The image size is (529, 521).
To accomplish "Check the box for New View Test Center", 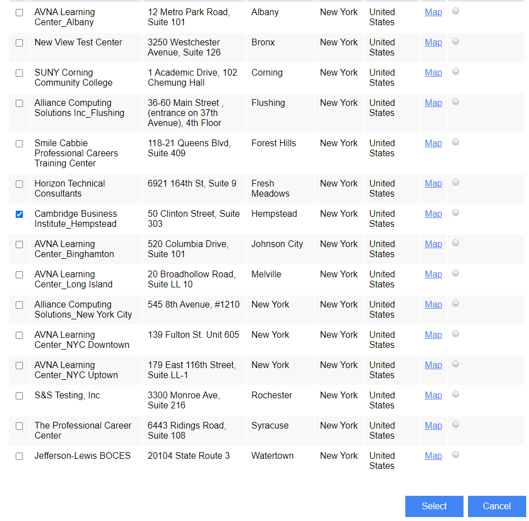I will pos(19,42).
